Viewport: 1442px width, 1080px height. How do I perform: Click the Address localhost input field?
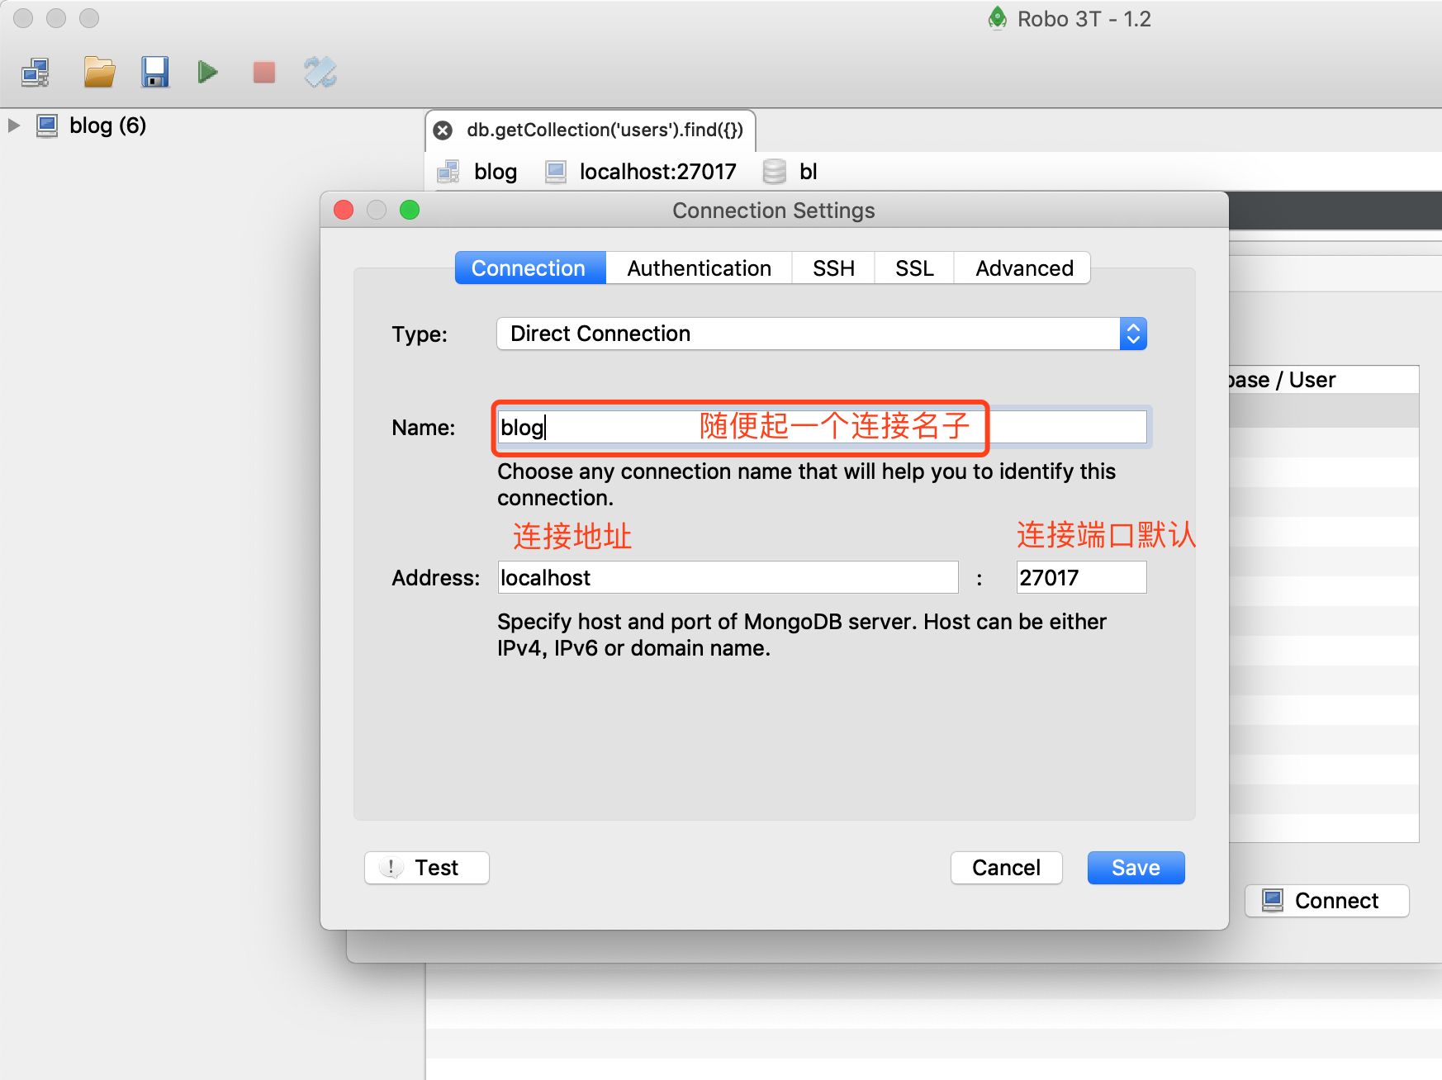[728, 578]
